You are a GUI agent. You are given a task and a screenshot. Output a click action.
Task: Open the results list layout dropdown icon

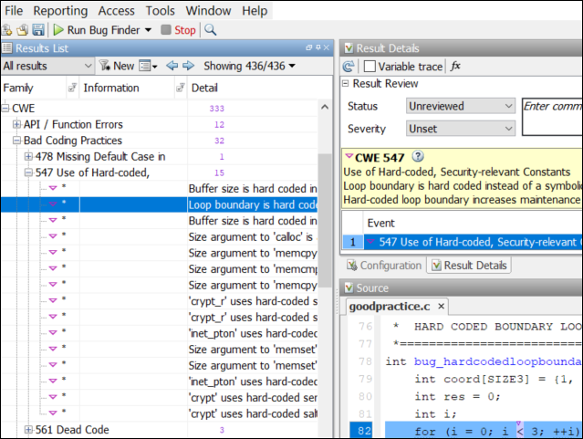[149, 66]
